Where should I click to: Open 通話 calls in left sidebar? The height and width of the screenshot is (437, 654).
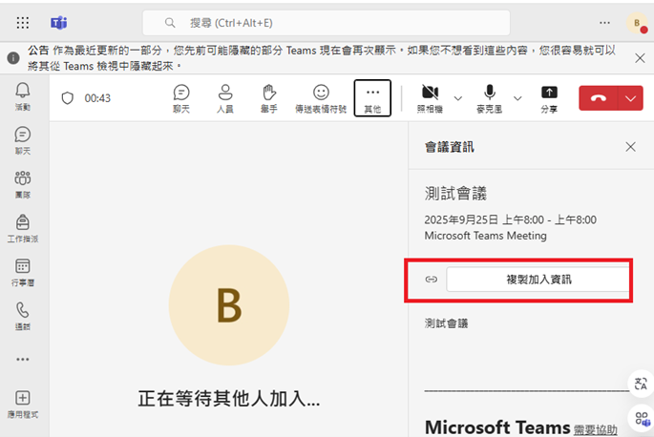(x=22, y=316)
